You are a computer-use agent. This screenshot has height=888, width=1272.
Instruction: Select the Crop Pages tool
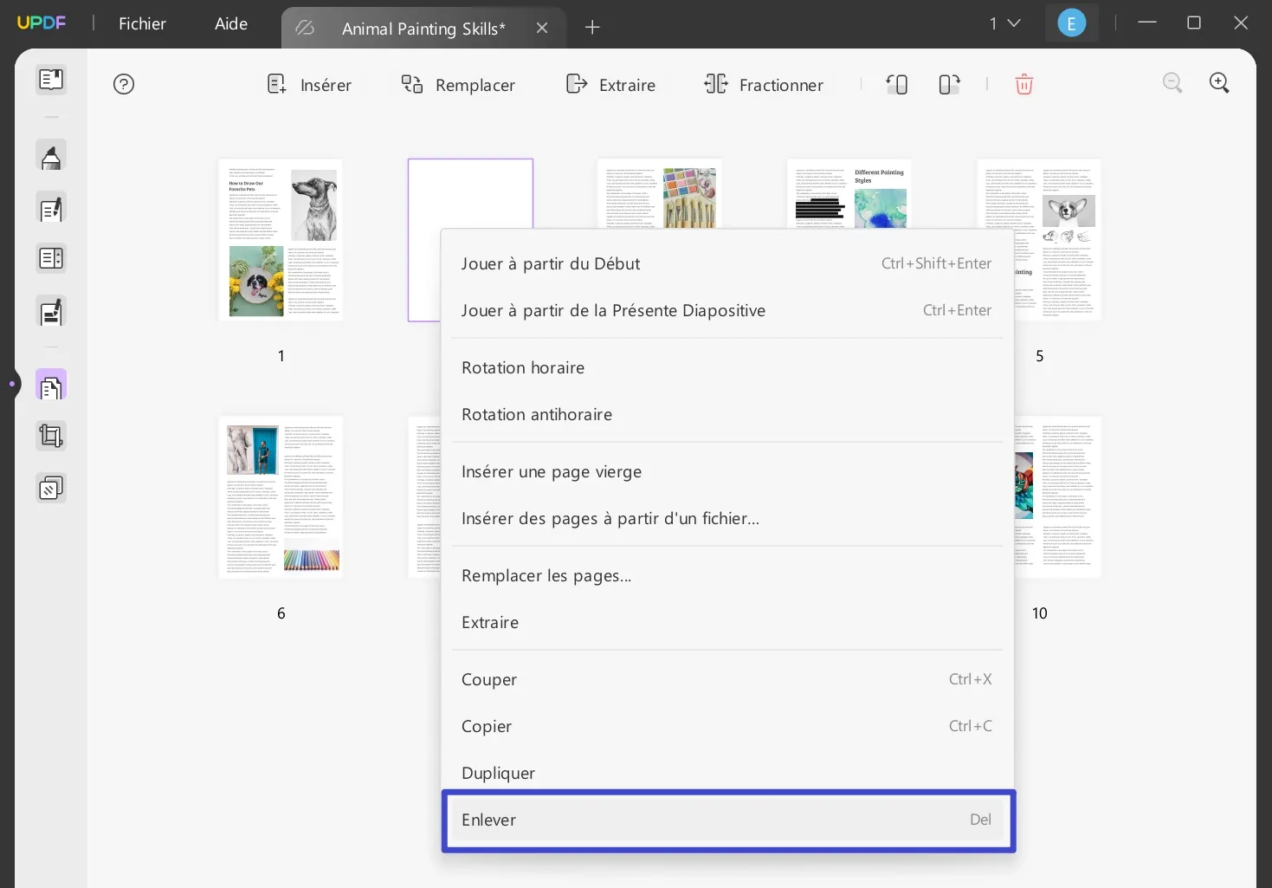click(51, 435)
